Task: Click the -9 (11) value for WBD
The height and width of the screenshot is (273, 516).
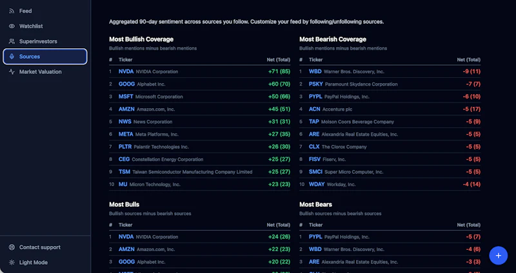Action: point(471,71)
